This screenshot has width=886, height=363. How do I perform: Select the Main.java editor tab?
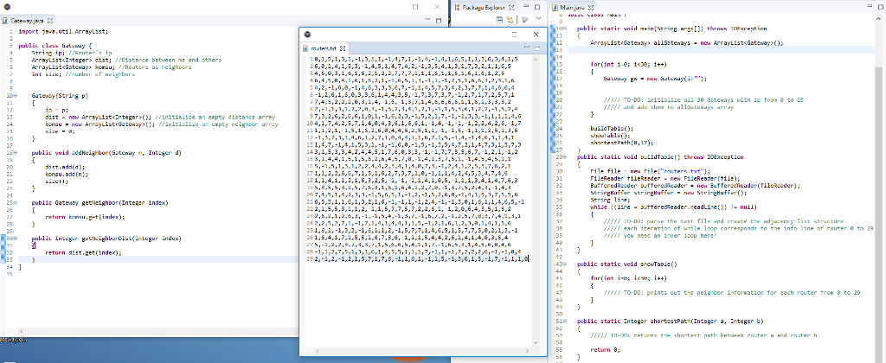click(x=575, y=7)
